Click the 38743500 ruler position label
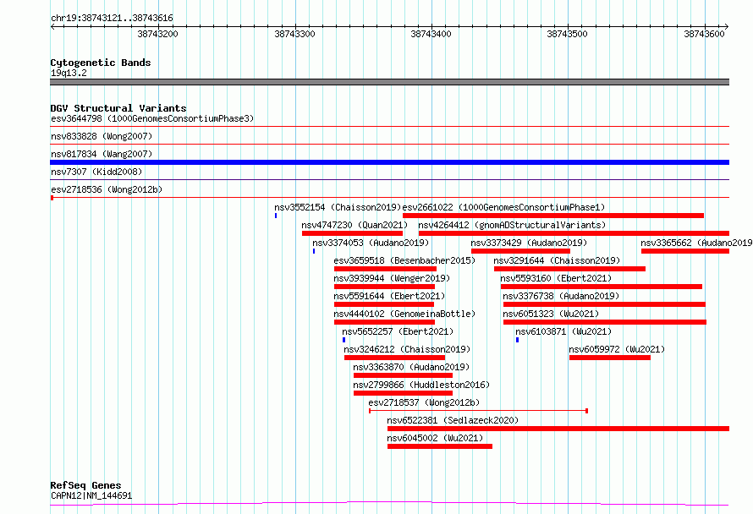Image resolution: width=753 pixels, height=514 pixels. coord(567,34)
